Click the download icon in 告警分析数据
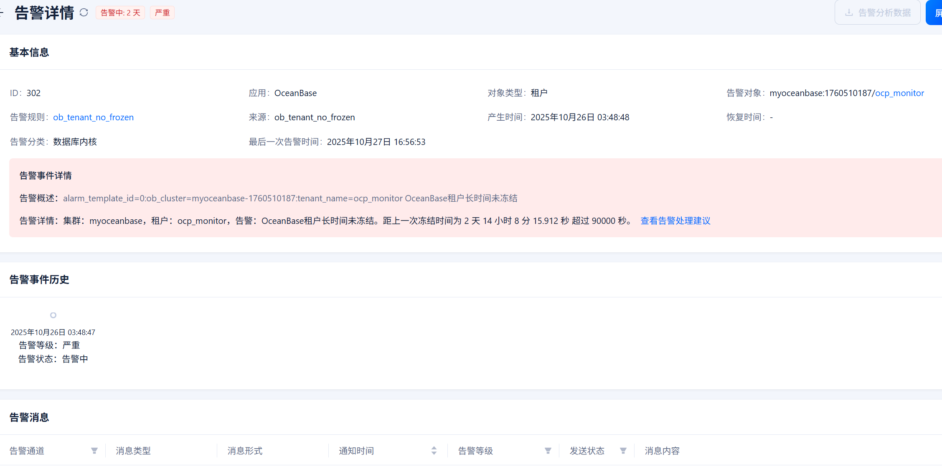 [x=849, y=13]
